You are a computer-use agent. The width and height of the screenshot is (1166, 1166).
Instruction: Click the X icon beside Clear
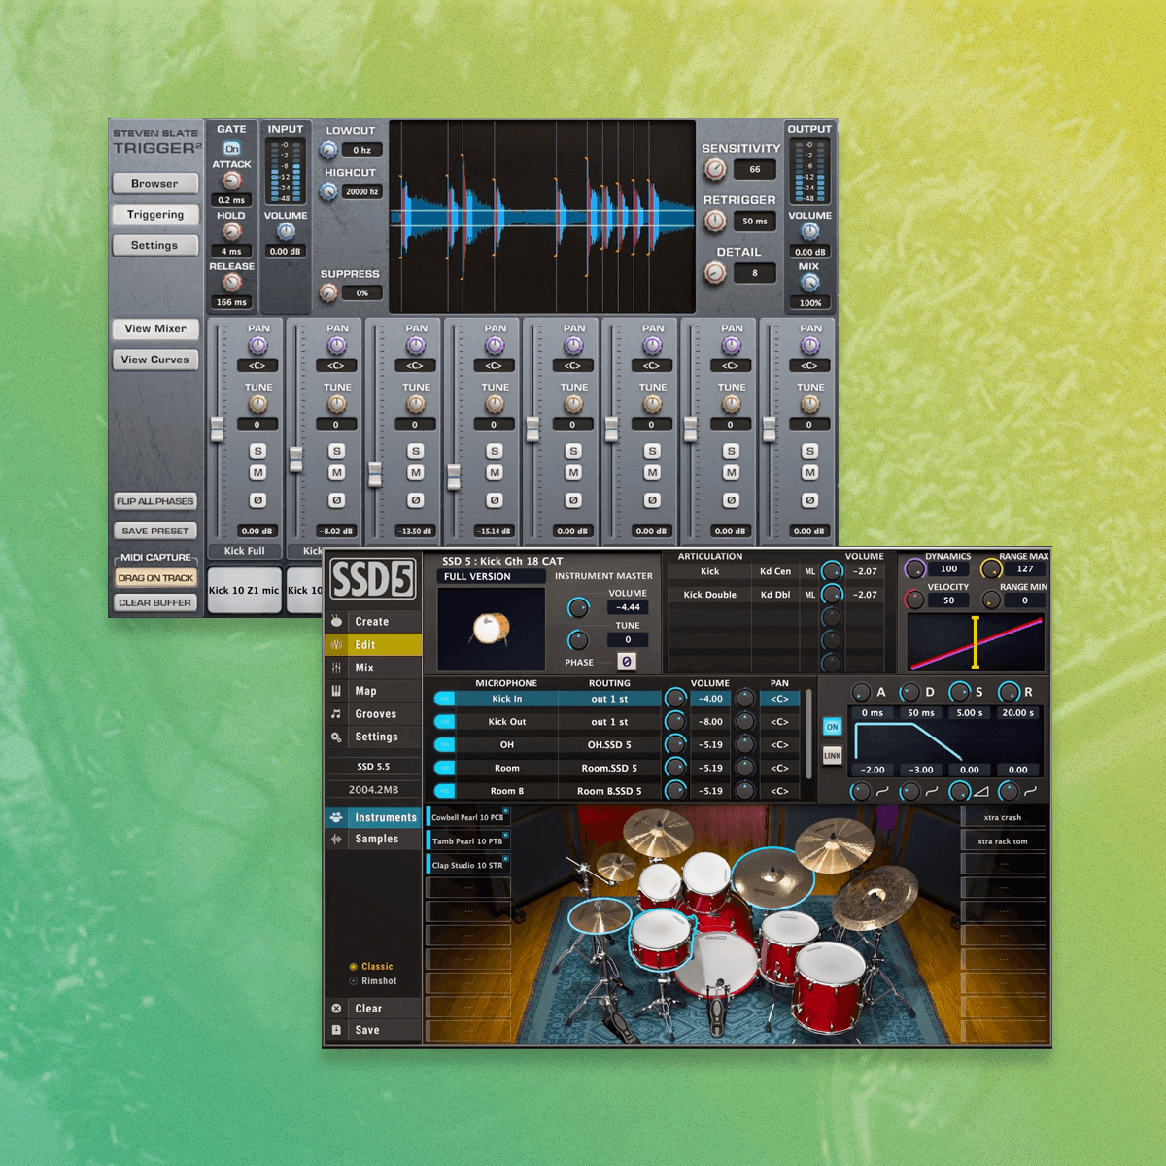pyautogui.click(x=336, y=1009)
